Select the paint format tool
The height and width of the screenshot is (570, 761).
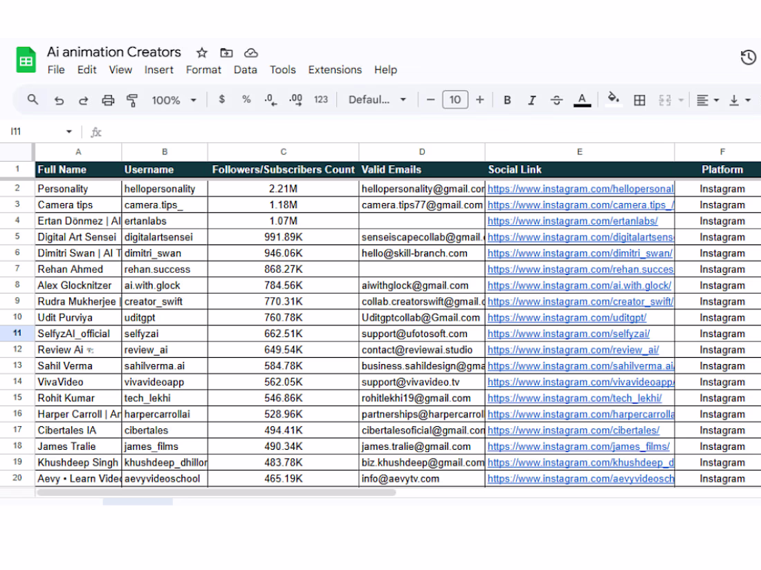coord(132,100)
